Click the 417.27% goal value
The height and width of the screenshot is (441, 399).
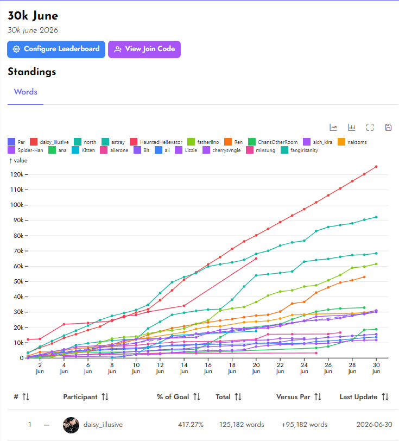click(x=191, y=425)
